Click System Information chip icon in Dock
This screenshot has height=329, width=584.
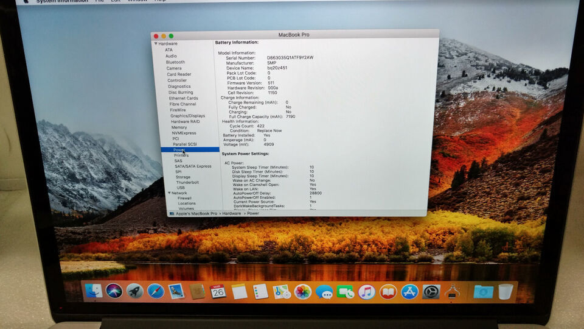pos(452,292)
